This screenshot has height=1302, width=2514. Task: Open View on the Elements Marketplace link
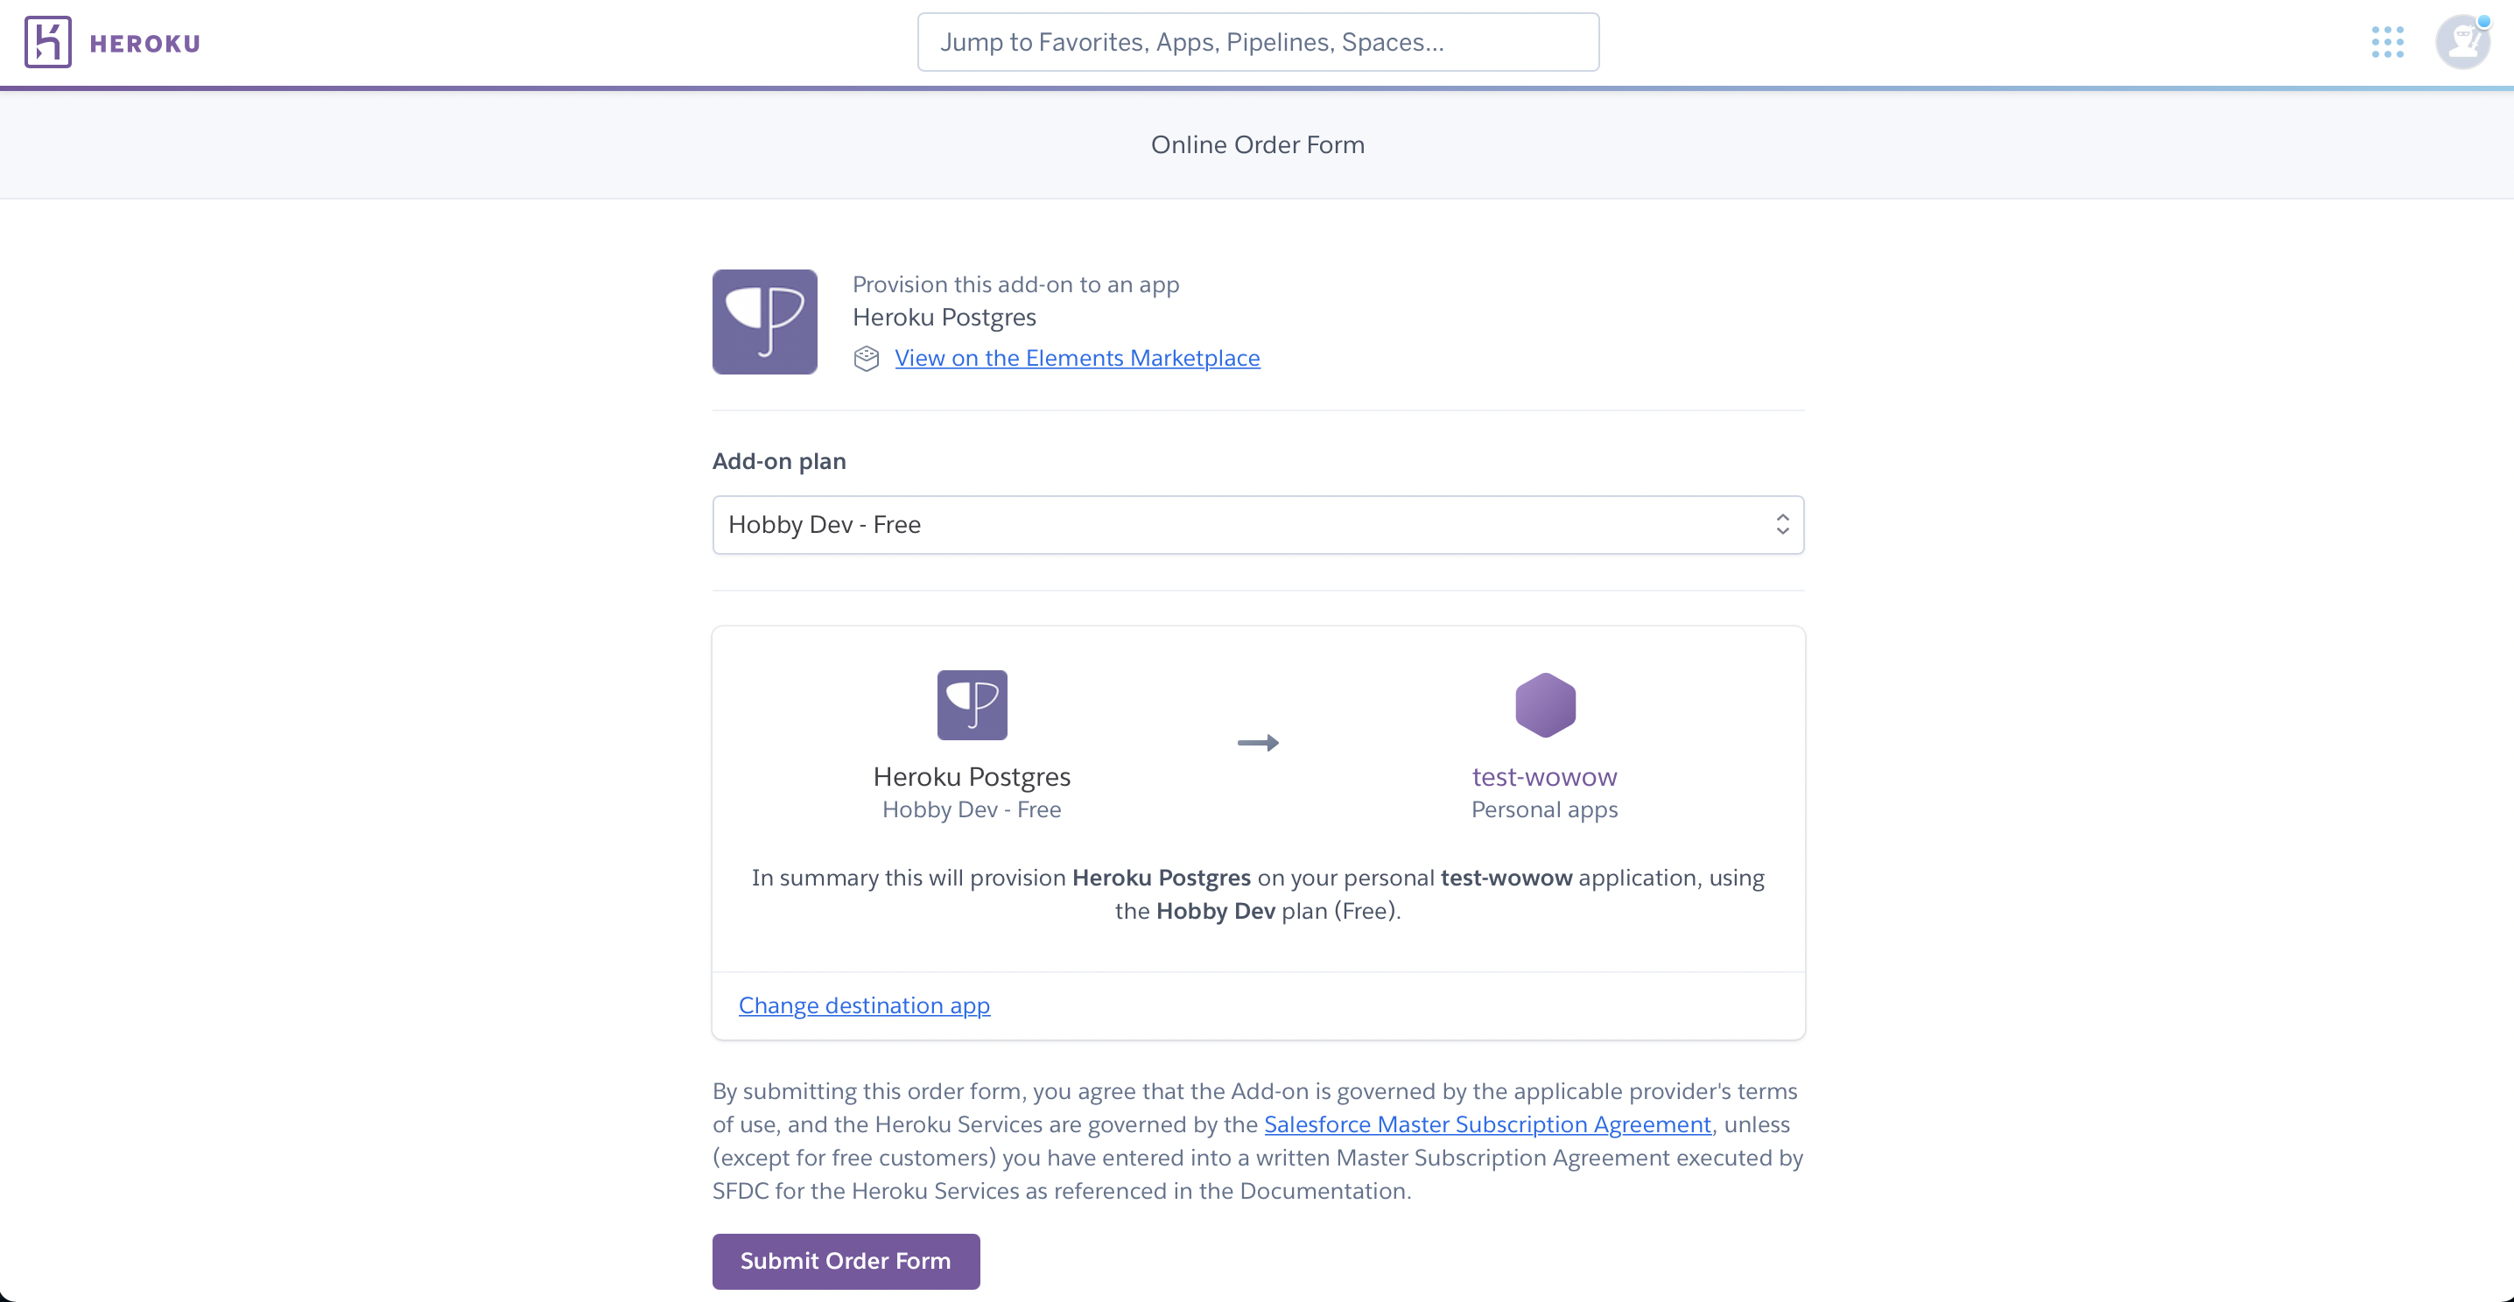[1077, 358]
